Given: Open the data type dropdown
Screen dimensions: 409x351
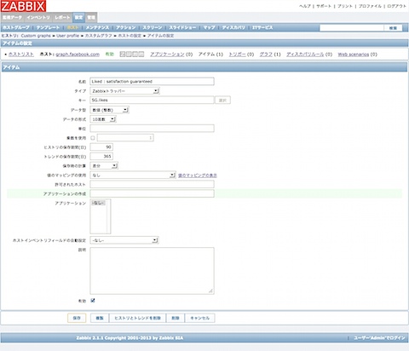Looking at the screenshot, I should [109, 110].
